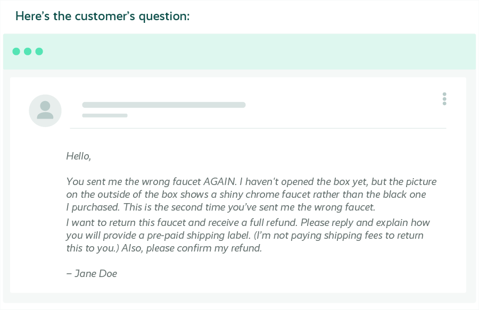Click the sentence starting "You sent me the wrong faucet"
Screen dimensions: 479x310
(x=151, y=181)
